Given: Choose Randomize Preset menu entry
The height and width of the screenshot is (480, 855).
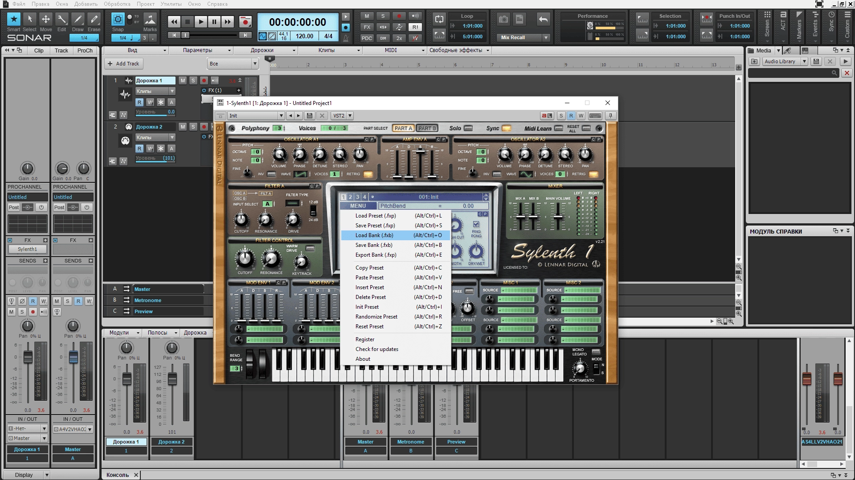Looking at the screenshot, I should tap(396, 317).
